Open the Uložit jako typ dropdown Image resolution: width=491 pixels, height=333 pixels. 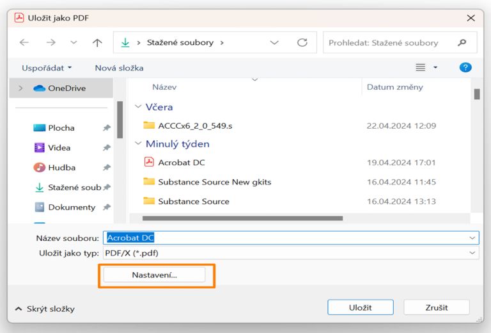(472, 253)
